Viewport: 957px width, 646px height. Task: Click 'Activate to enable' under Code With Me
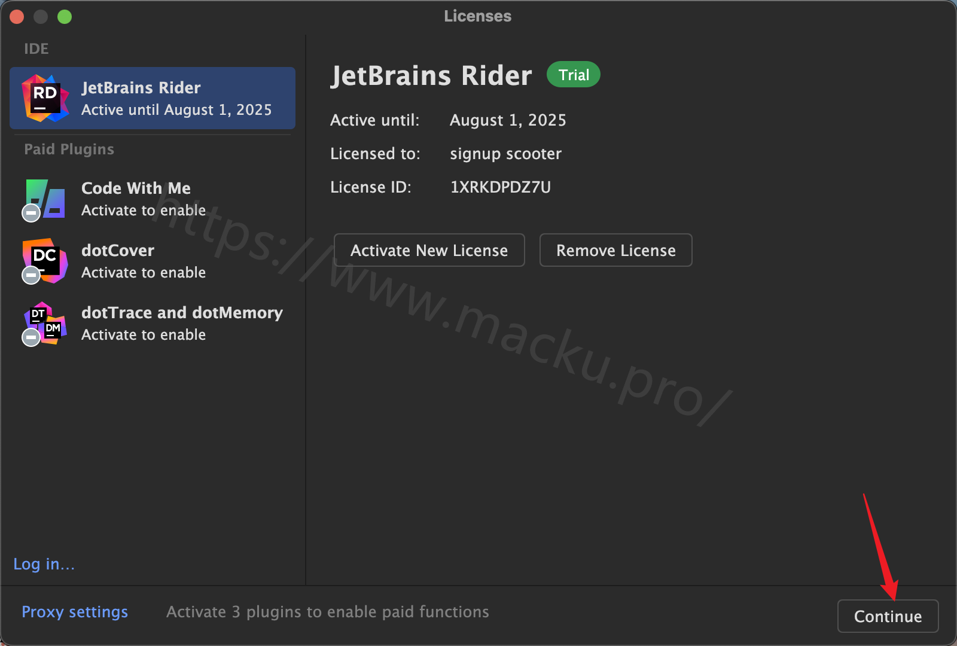coord(144,211)
